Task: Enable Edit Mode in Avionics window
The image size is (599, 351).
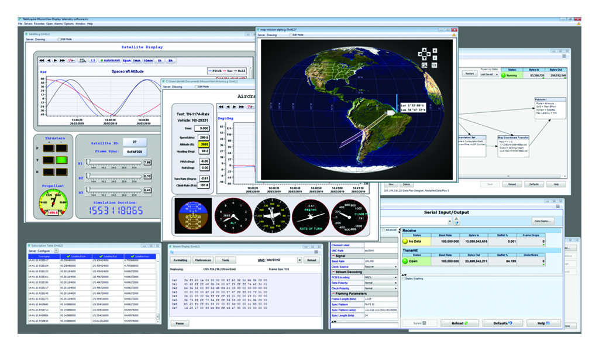Action: [196, 87]
